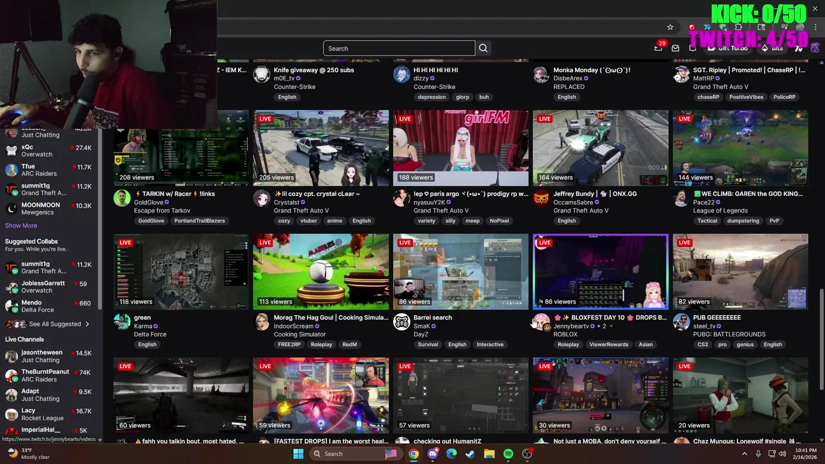The image size is (825, 464).
Task: Click GoldGlove channel avatar
Action: click(x=122, y=198)
